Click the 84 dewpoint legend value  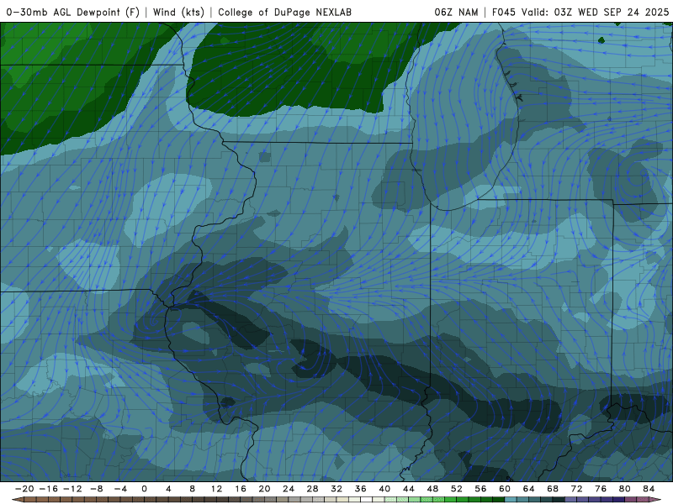tap(649, 489)
